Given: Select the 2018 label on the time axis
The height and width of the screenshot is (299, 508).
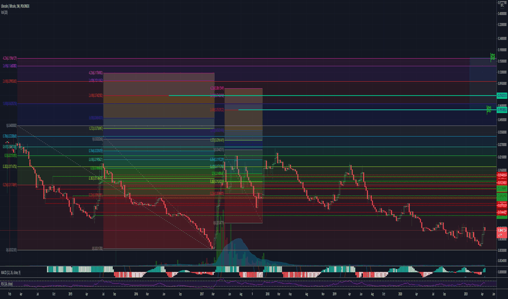Looking at the screenshot, I should 268,294.
